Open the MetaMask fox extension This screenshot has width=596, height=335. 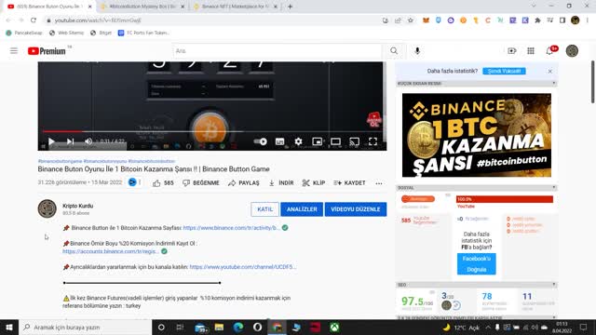tap(426, 20)
